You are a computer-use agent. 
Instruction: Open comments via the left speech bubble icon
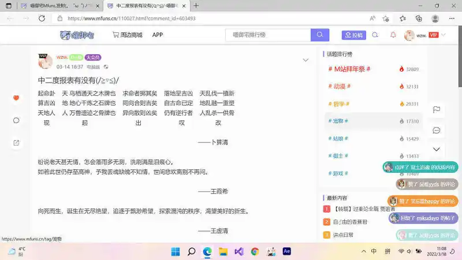tap(16, 120)
